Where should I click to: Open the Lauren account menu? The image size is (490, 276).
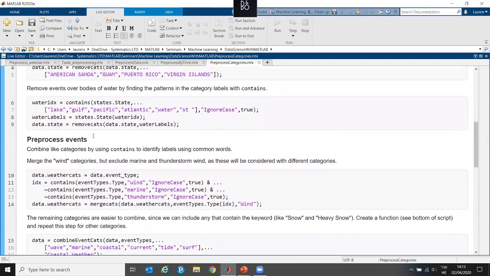pyautogui.click(x=480, y=12)
